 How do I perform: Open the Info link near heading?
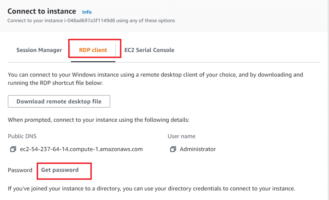[x=87, y=12]
